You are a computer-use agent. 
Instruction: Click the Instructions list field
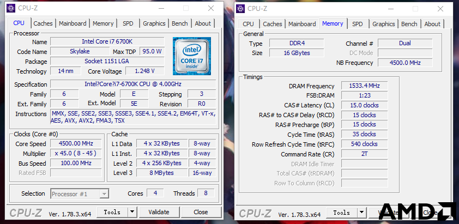click(133, 117)
